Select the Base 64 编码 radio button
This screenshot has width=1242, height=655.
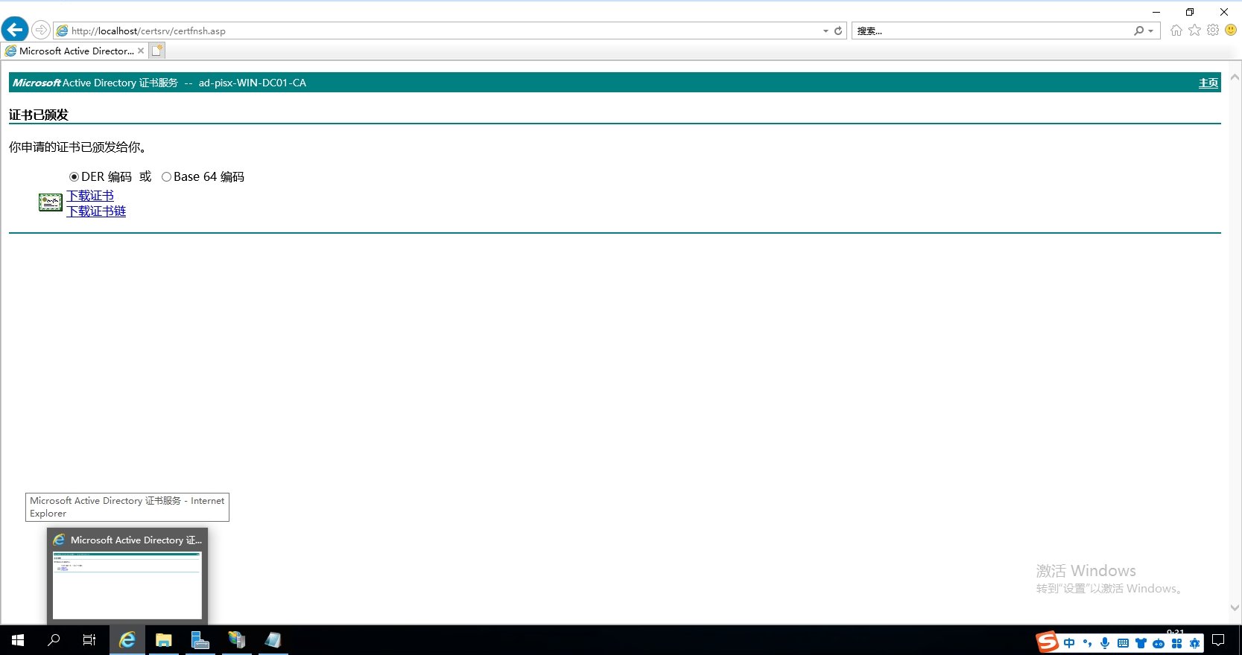click(x=166, y=177)
